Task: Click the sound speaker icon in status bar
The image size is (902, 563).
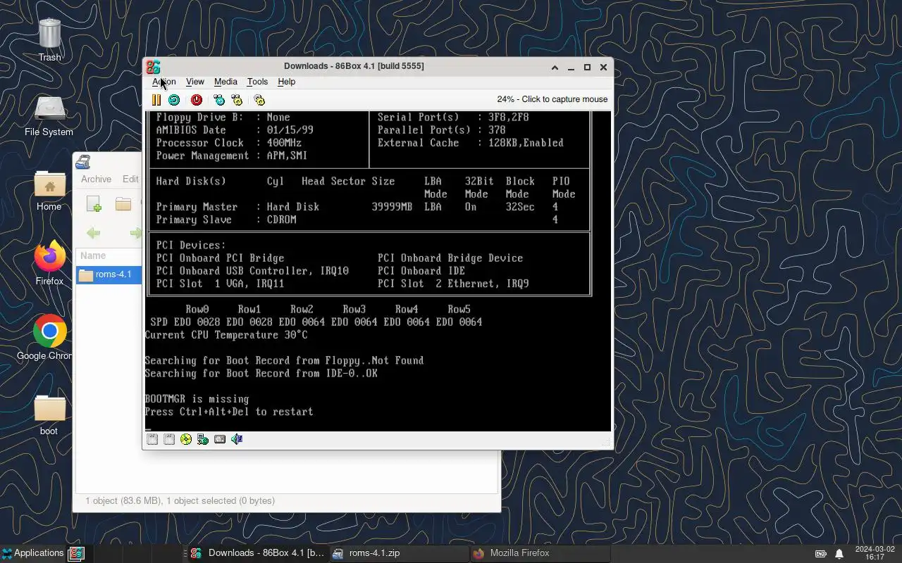Action: pos(237,439)
